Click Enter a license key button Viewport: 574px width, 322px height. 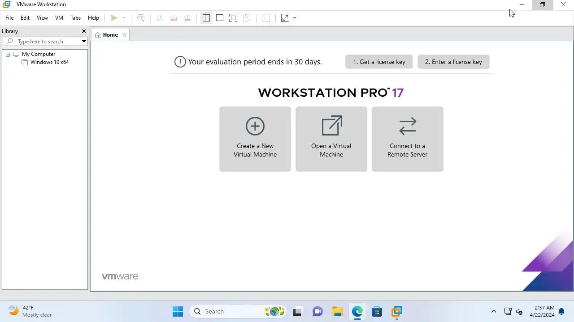click(x=453, y=62)
